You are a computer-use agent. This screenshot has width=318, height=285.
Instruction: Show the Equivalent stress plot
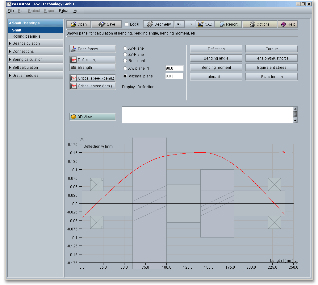(271, 68)
